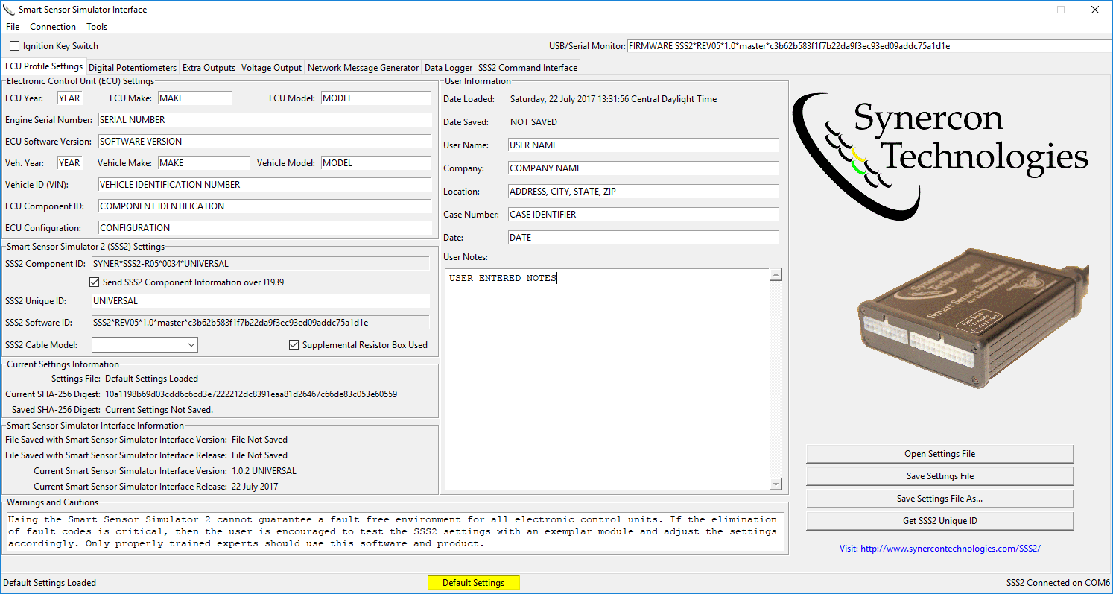Open the Network Message Generator tab
This screenshot has height=594, width=1113.
tap(363, 68)
